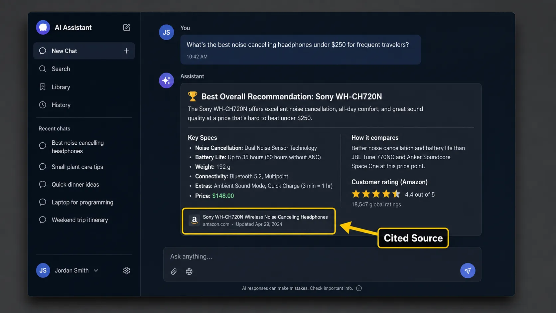Click the send message button
Screen dimensions: 556x313
[x=468, y=271]
